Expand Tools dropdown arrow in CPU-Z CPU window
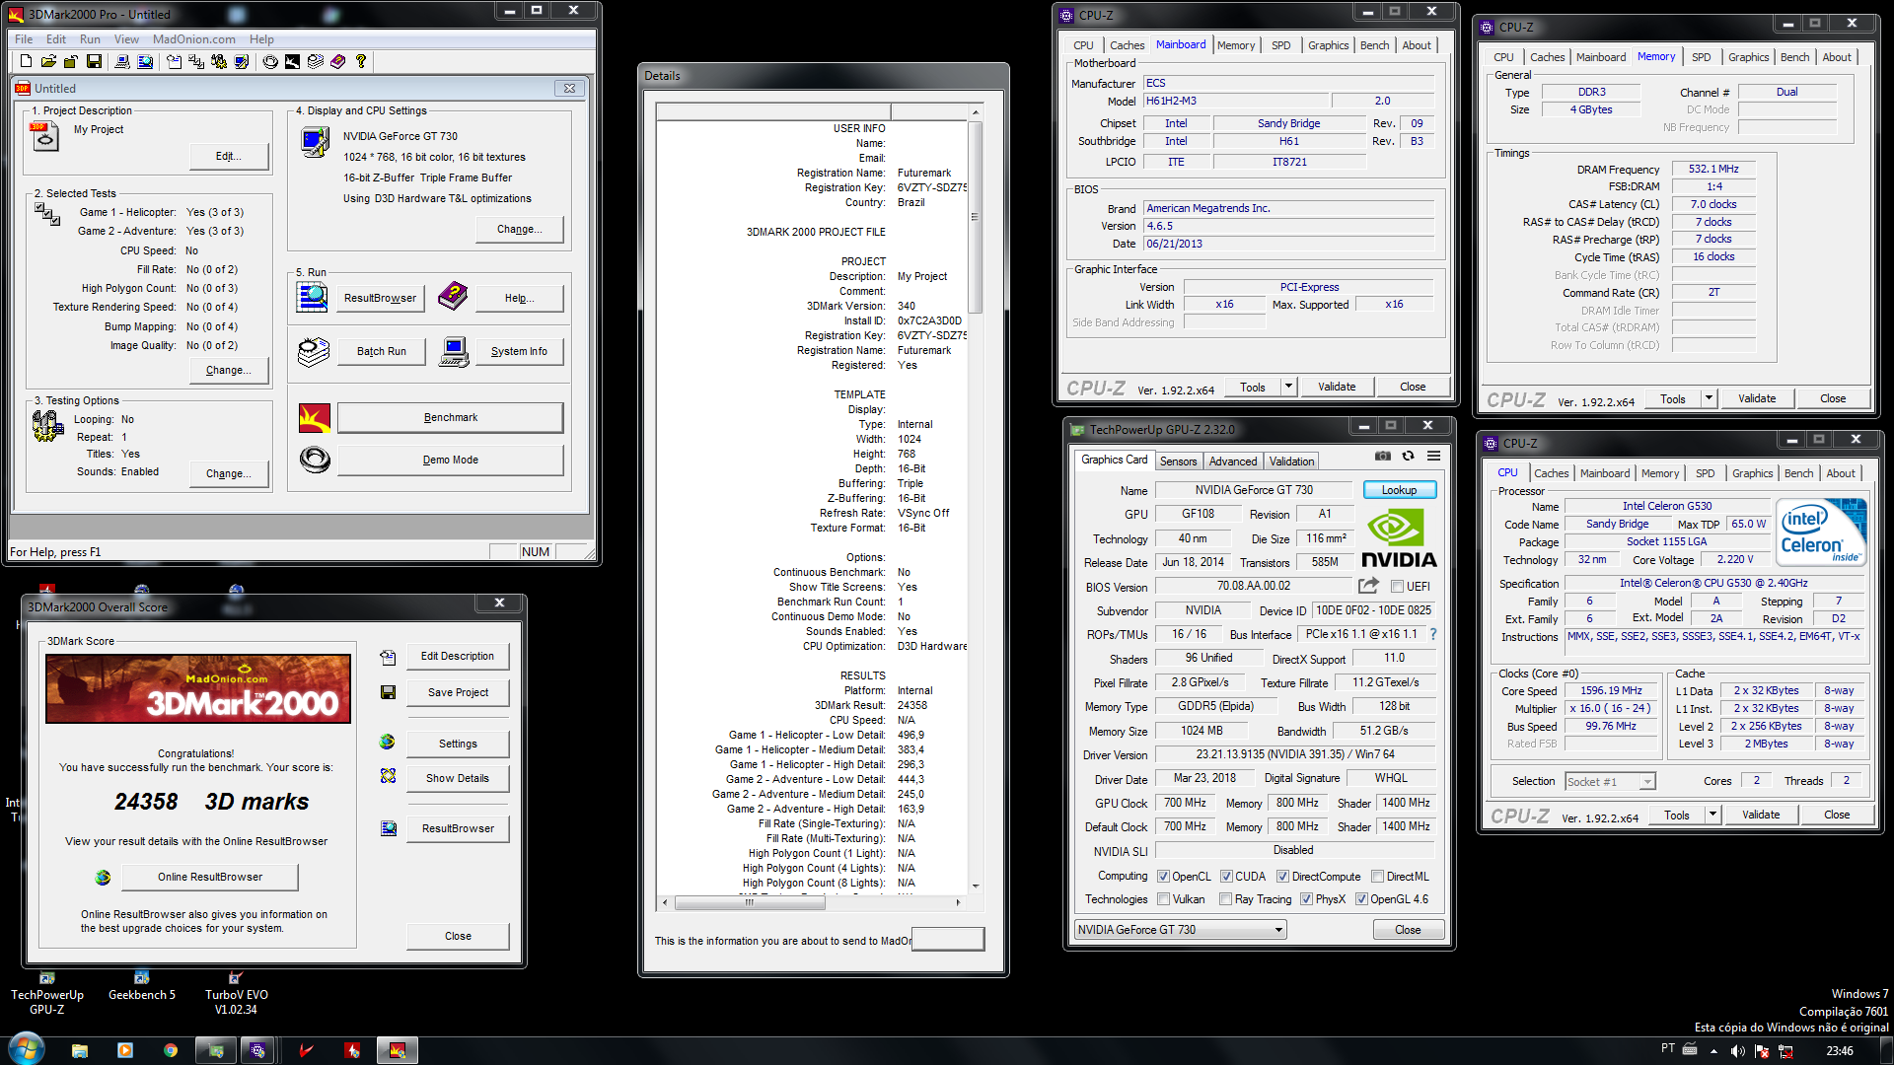1894x1065 pixels. click(x=1712, y=815)
